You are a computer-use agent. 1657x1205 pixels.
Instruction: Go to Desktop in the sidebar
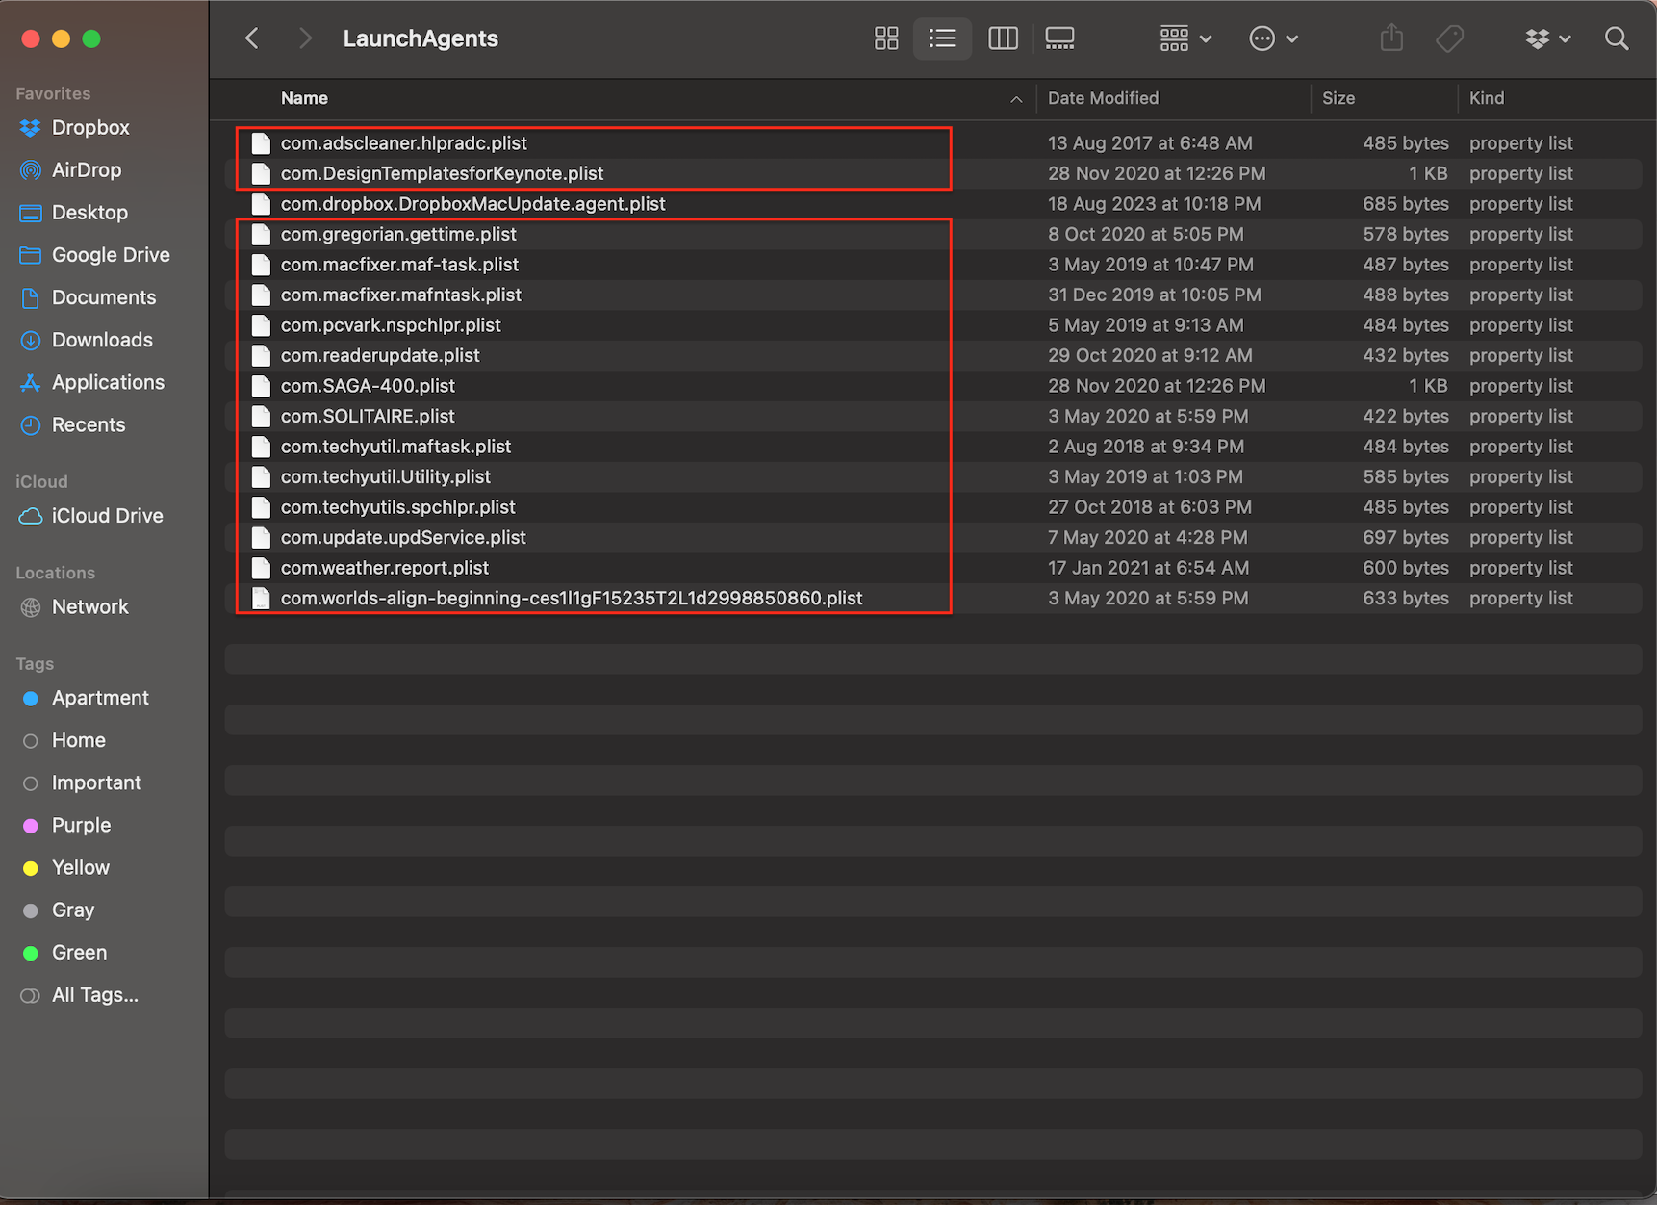[x=89, y=212]
